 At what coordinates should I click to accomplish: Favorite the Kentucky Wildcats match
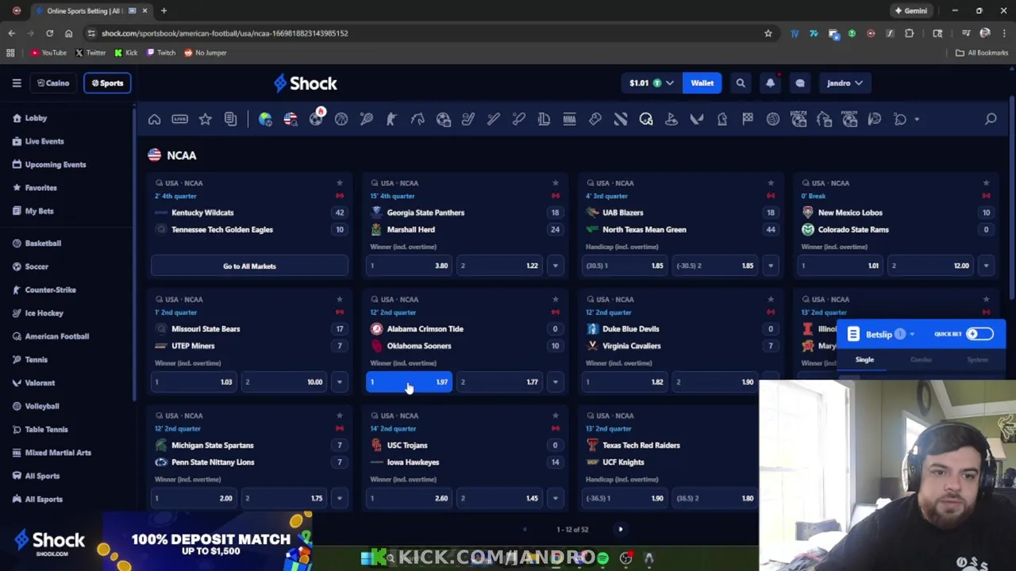(339, 183)
